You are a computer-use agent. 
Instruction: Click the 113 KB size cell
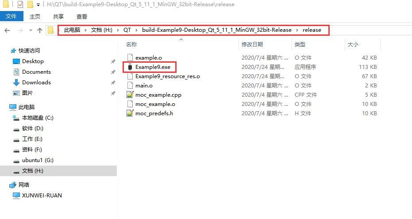point(368,67)
